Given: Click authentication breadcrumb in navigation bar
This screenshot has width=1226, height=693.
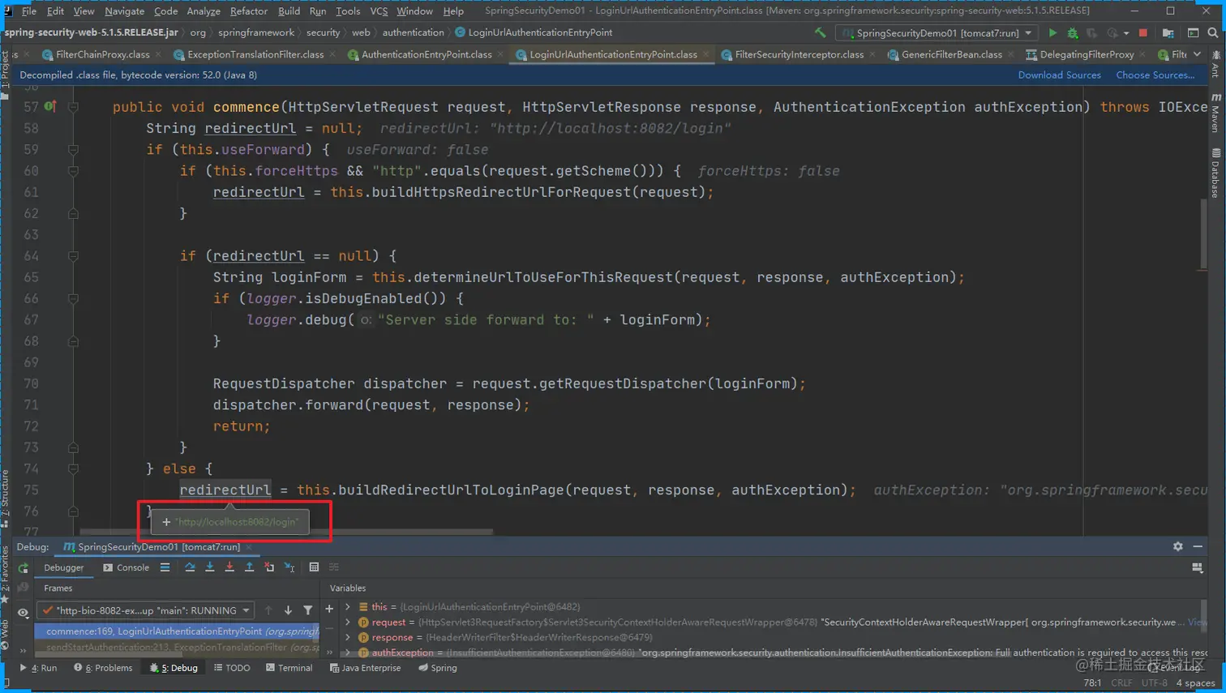Looking at the screenshot, I should click(413, 32).
